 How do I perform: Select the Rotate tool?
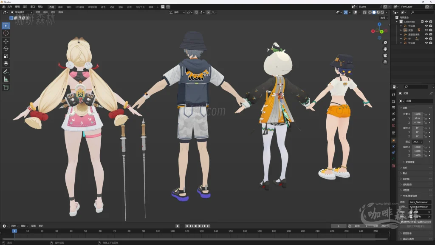(x=6, y=48)
